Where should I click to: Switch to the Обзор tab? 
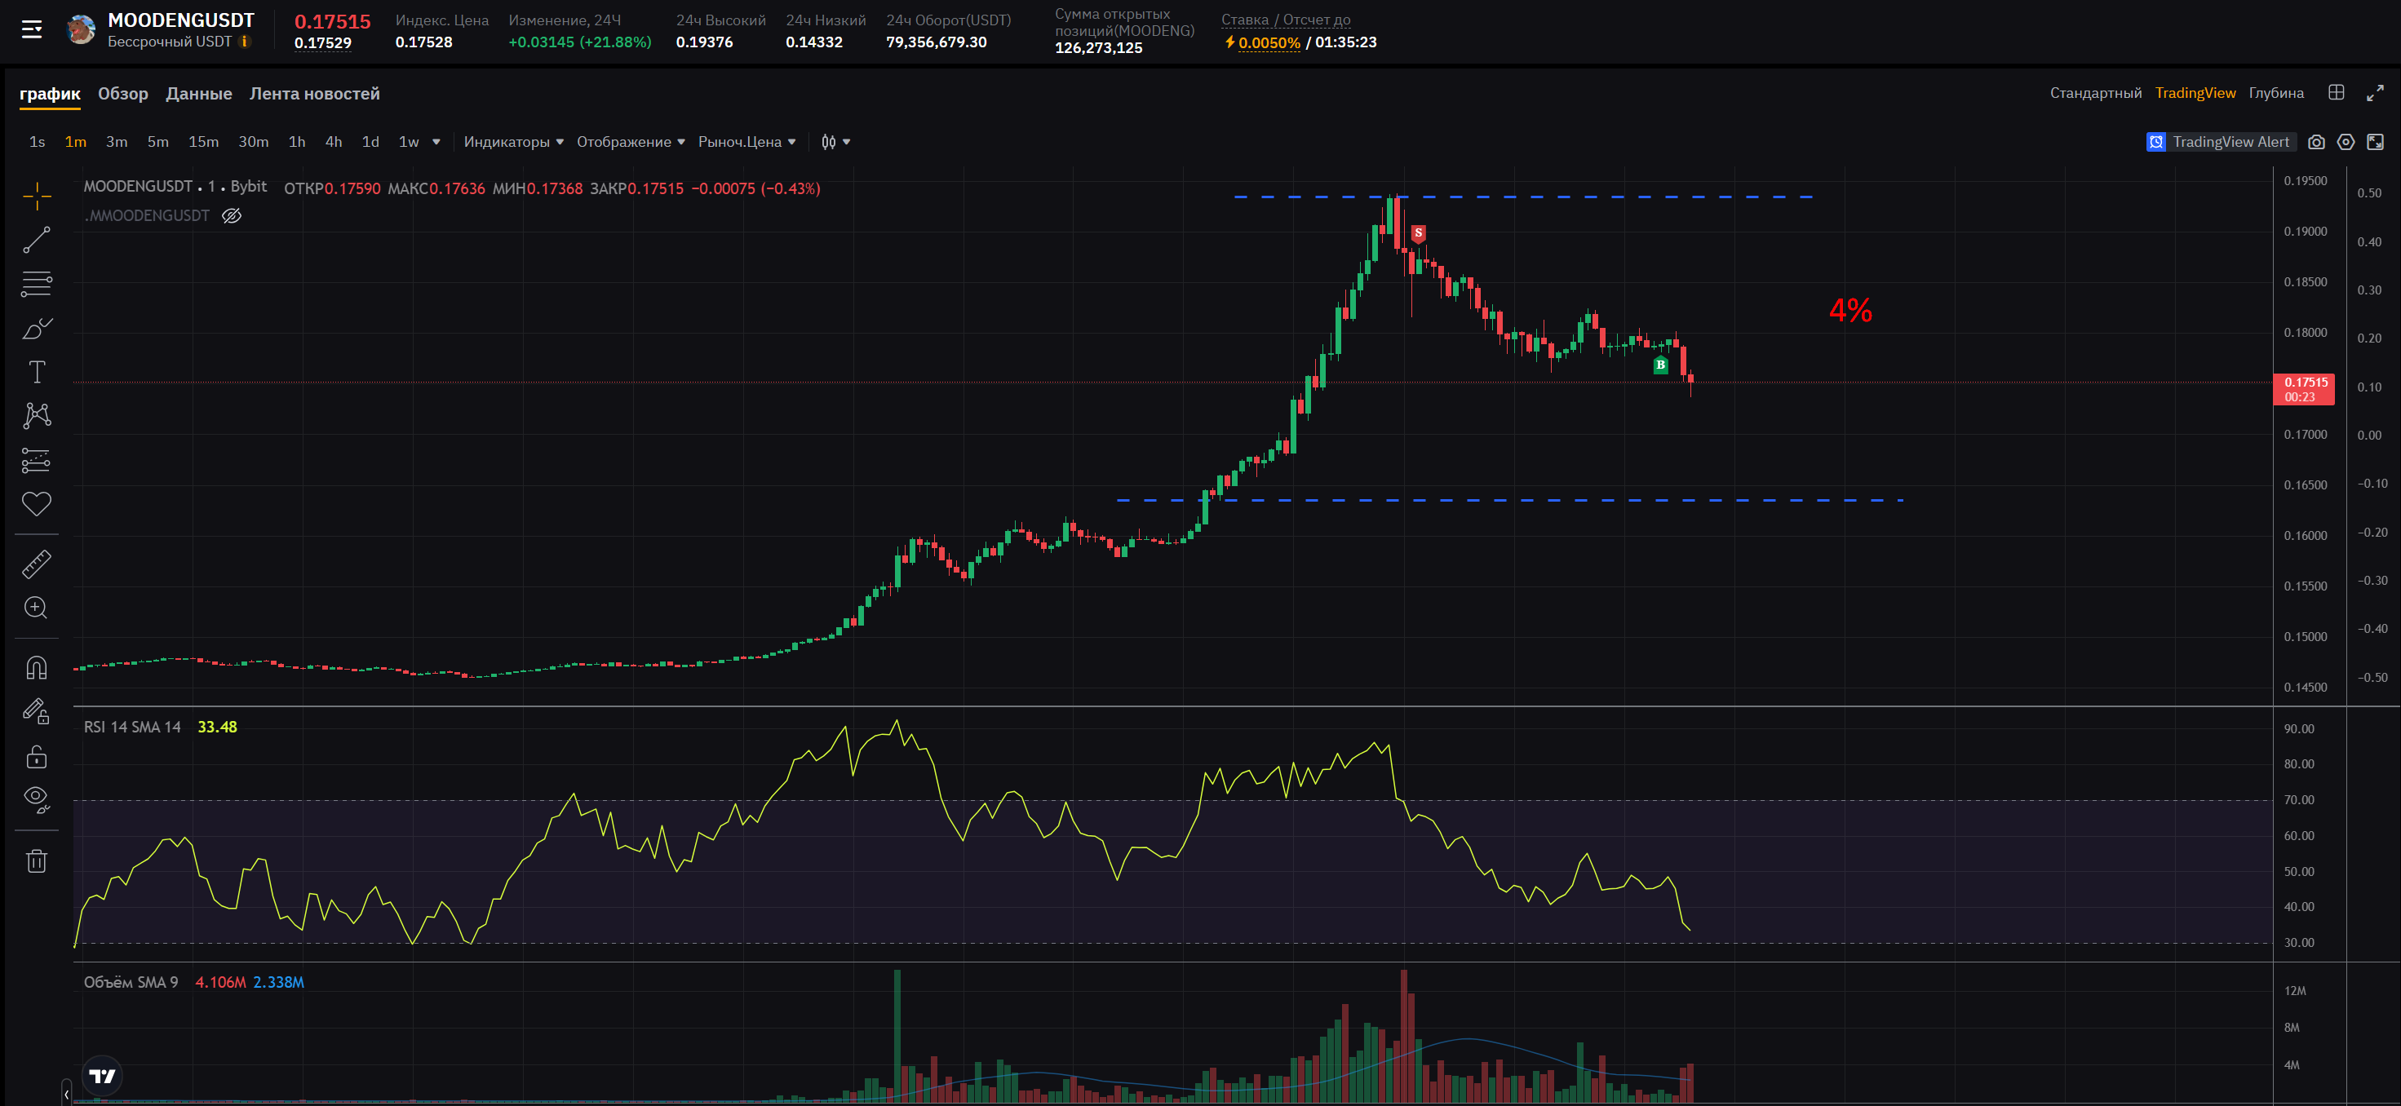(x=123, y=93)
